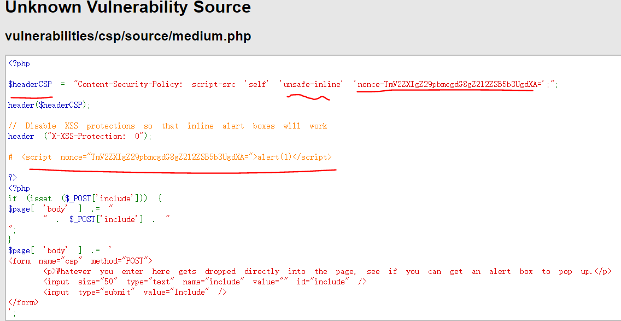
Task: Select the 'Content-Security-Policy:' text in the header string
Action: (x=130, y=84)
